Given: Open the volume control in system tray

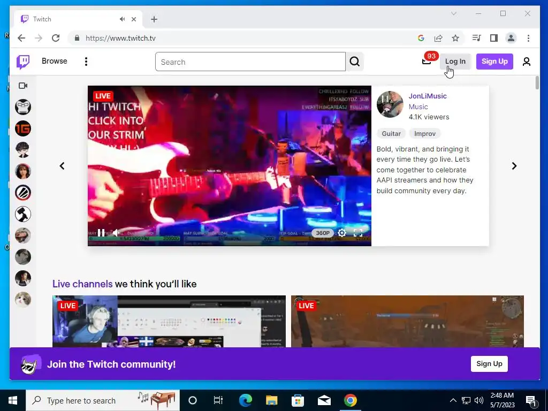Looking at the screenshot, I should [x=479, y=400].
